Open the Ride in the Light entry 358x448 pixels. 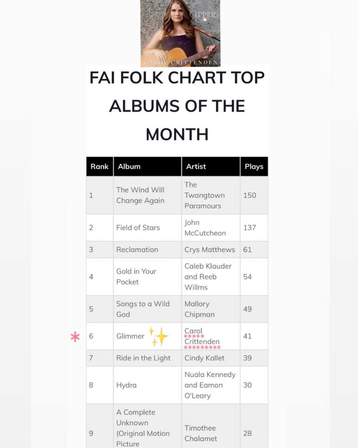pos(143,358)
